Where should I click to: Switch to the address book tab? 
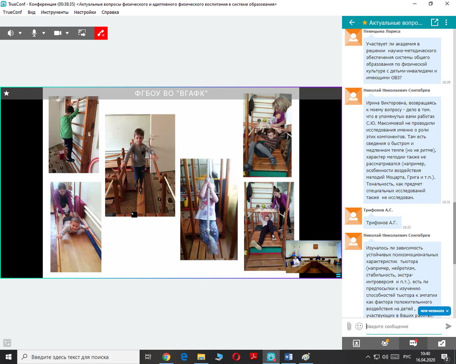[356, 343]
